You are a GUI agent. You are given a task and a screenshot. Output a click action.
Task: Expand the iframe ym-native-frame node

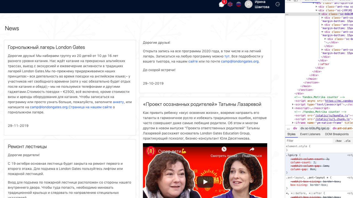[x=293, y=123]
